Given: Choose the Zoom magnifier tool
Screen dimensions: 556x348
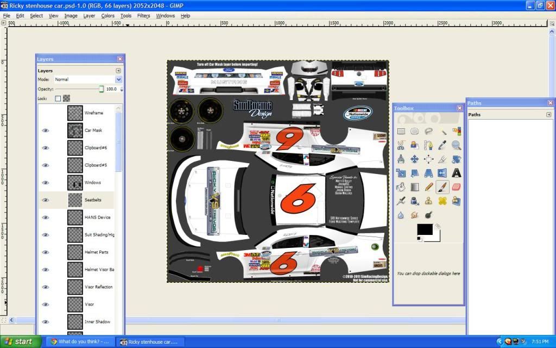Looking at the screenshot, I should [456, 145].
